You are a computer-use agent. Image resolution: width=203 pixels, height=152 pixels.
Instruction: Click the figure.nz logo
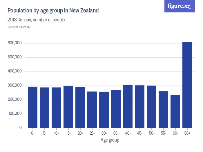[180, 6]
